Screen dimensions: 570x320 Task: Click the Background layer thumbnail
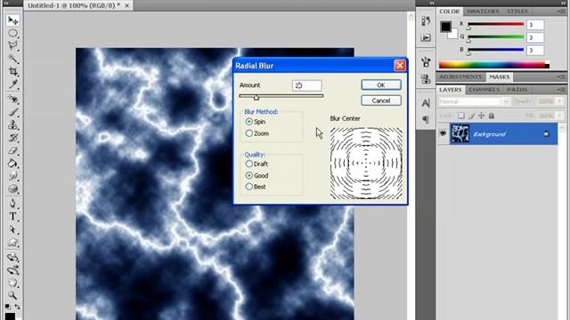coord(460,134)
